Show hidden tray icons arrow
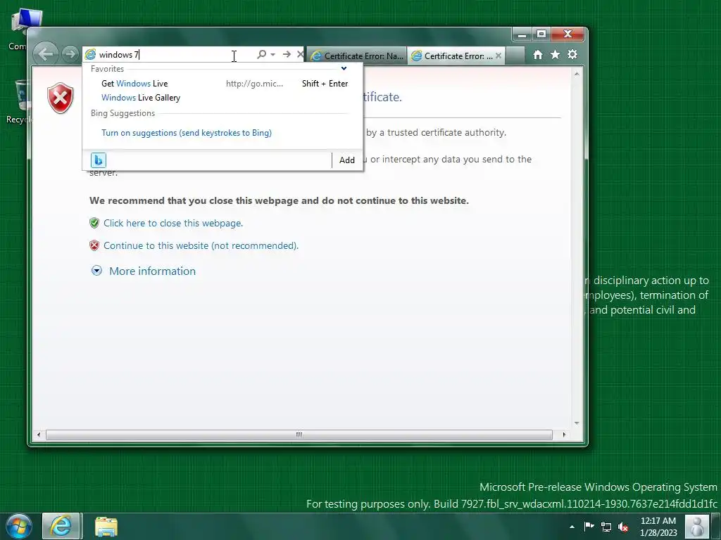 572,527
